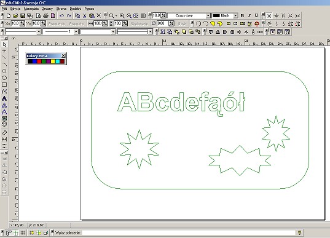The height and width of the screenshot is (238, 330).
Task: Toggle the corner snap button in bottom bar
Action: pyautogui.click(x=9, y=232)
